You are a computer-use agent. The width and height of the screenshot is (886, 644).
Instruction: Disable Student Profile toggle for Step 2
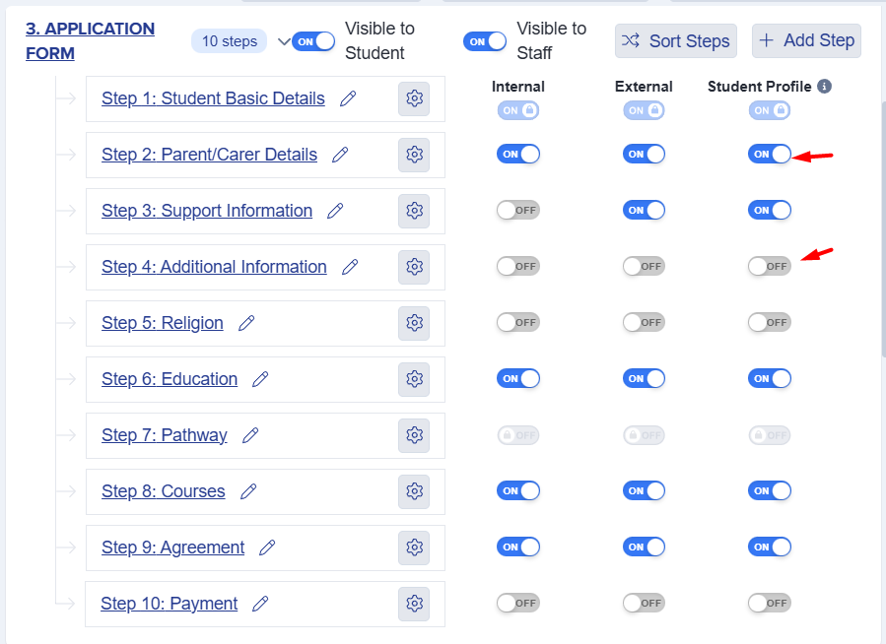pos(770,154)
